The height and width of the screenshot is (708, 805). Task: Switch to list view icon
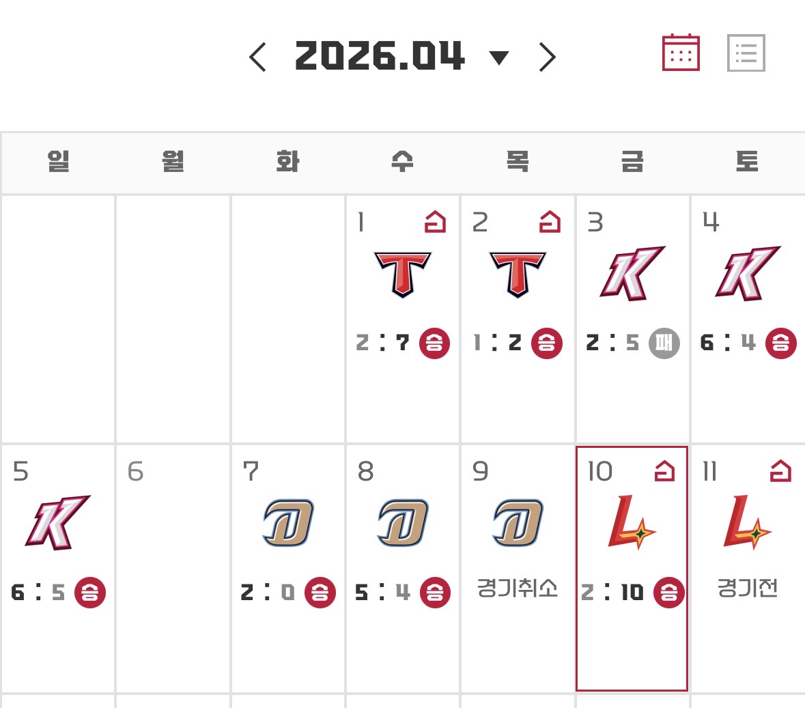[x=746, y=53]
